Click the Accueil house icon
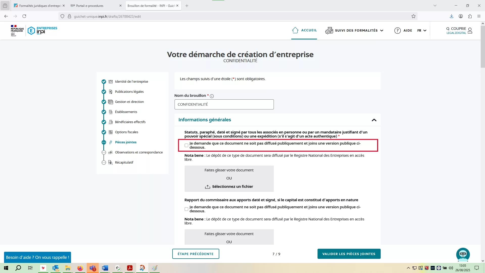Viewport: 485px width, 273px height. (x=295, y=30)
